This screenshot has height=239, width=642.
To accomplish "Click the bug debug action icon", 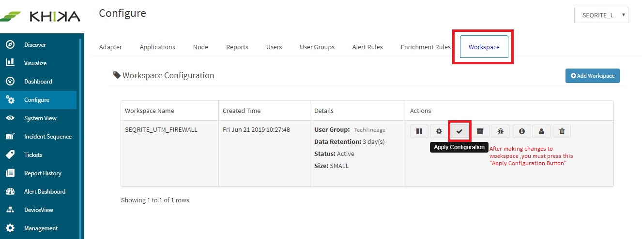I will click(x=500, y=131).
